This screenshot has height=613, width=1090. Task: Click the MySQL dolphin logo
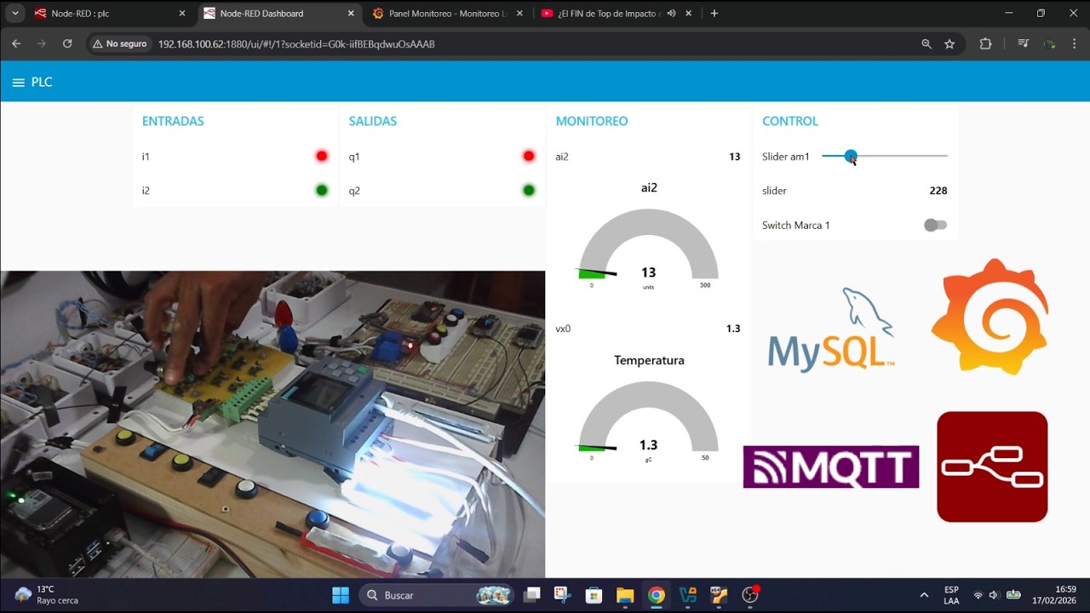click(831, 329)
